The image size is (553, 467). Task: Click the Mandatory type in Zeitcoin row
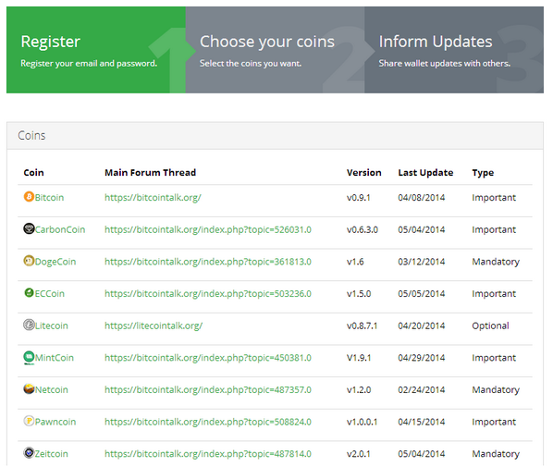[x=496, y=455]
